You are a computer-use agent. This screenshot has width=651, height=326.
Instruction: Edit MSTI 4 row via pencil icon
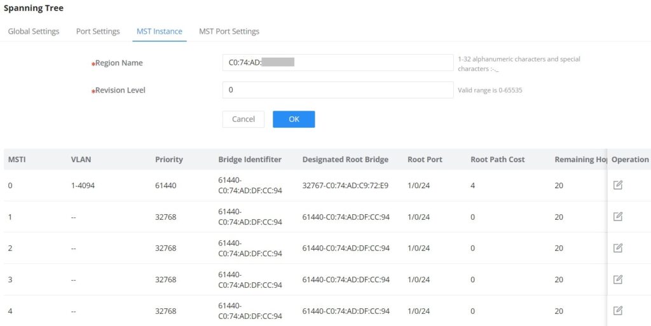pos(617,311)
